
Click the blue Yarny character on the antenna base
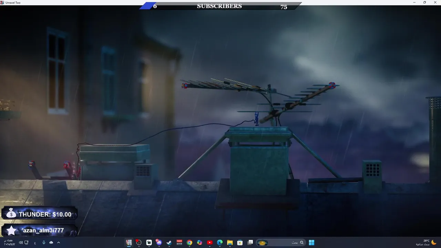pyautogui.click(x=256, y=119)
